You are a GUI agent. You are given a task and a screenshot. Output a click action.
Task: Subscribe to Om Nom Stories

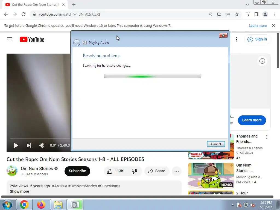pyautogui.click(x=77, y=171)
